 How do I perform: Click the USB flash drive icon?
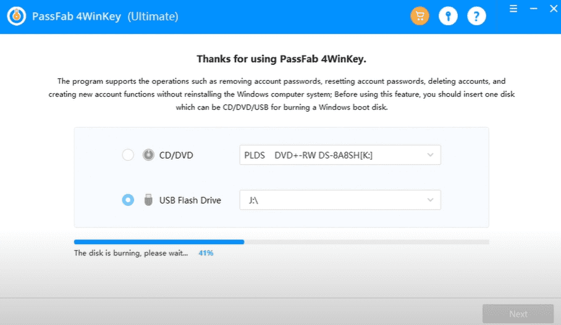tap(148, 200)
